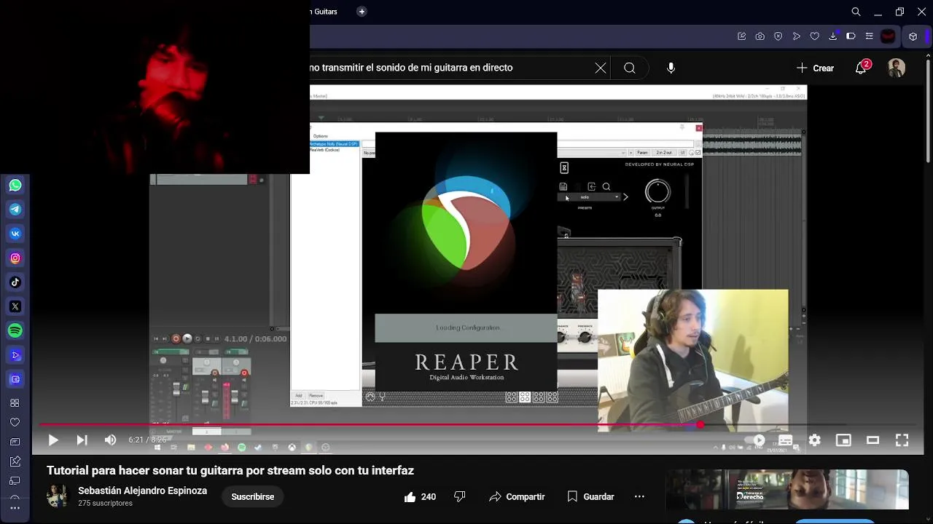The image size is (933, 524).
Task: Switch to the miniplayer
Action: click(843, 440)
